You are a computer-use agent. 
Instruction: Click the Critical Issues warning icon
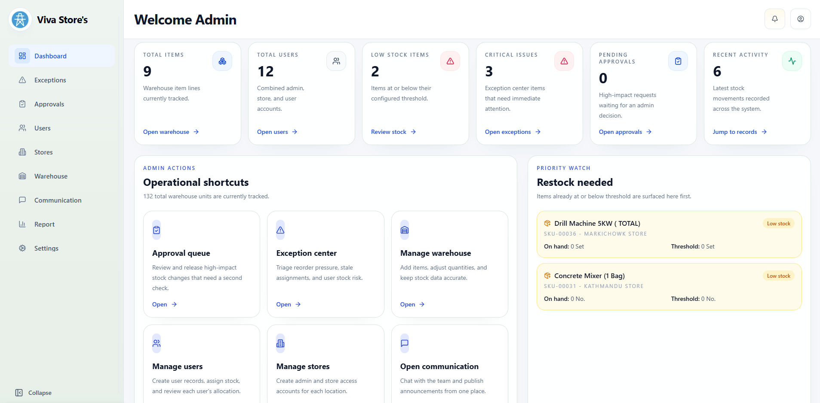click(564, 61)
